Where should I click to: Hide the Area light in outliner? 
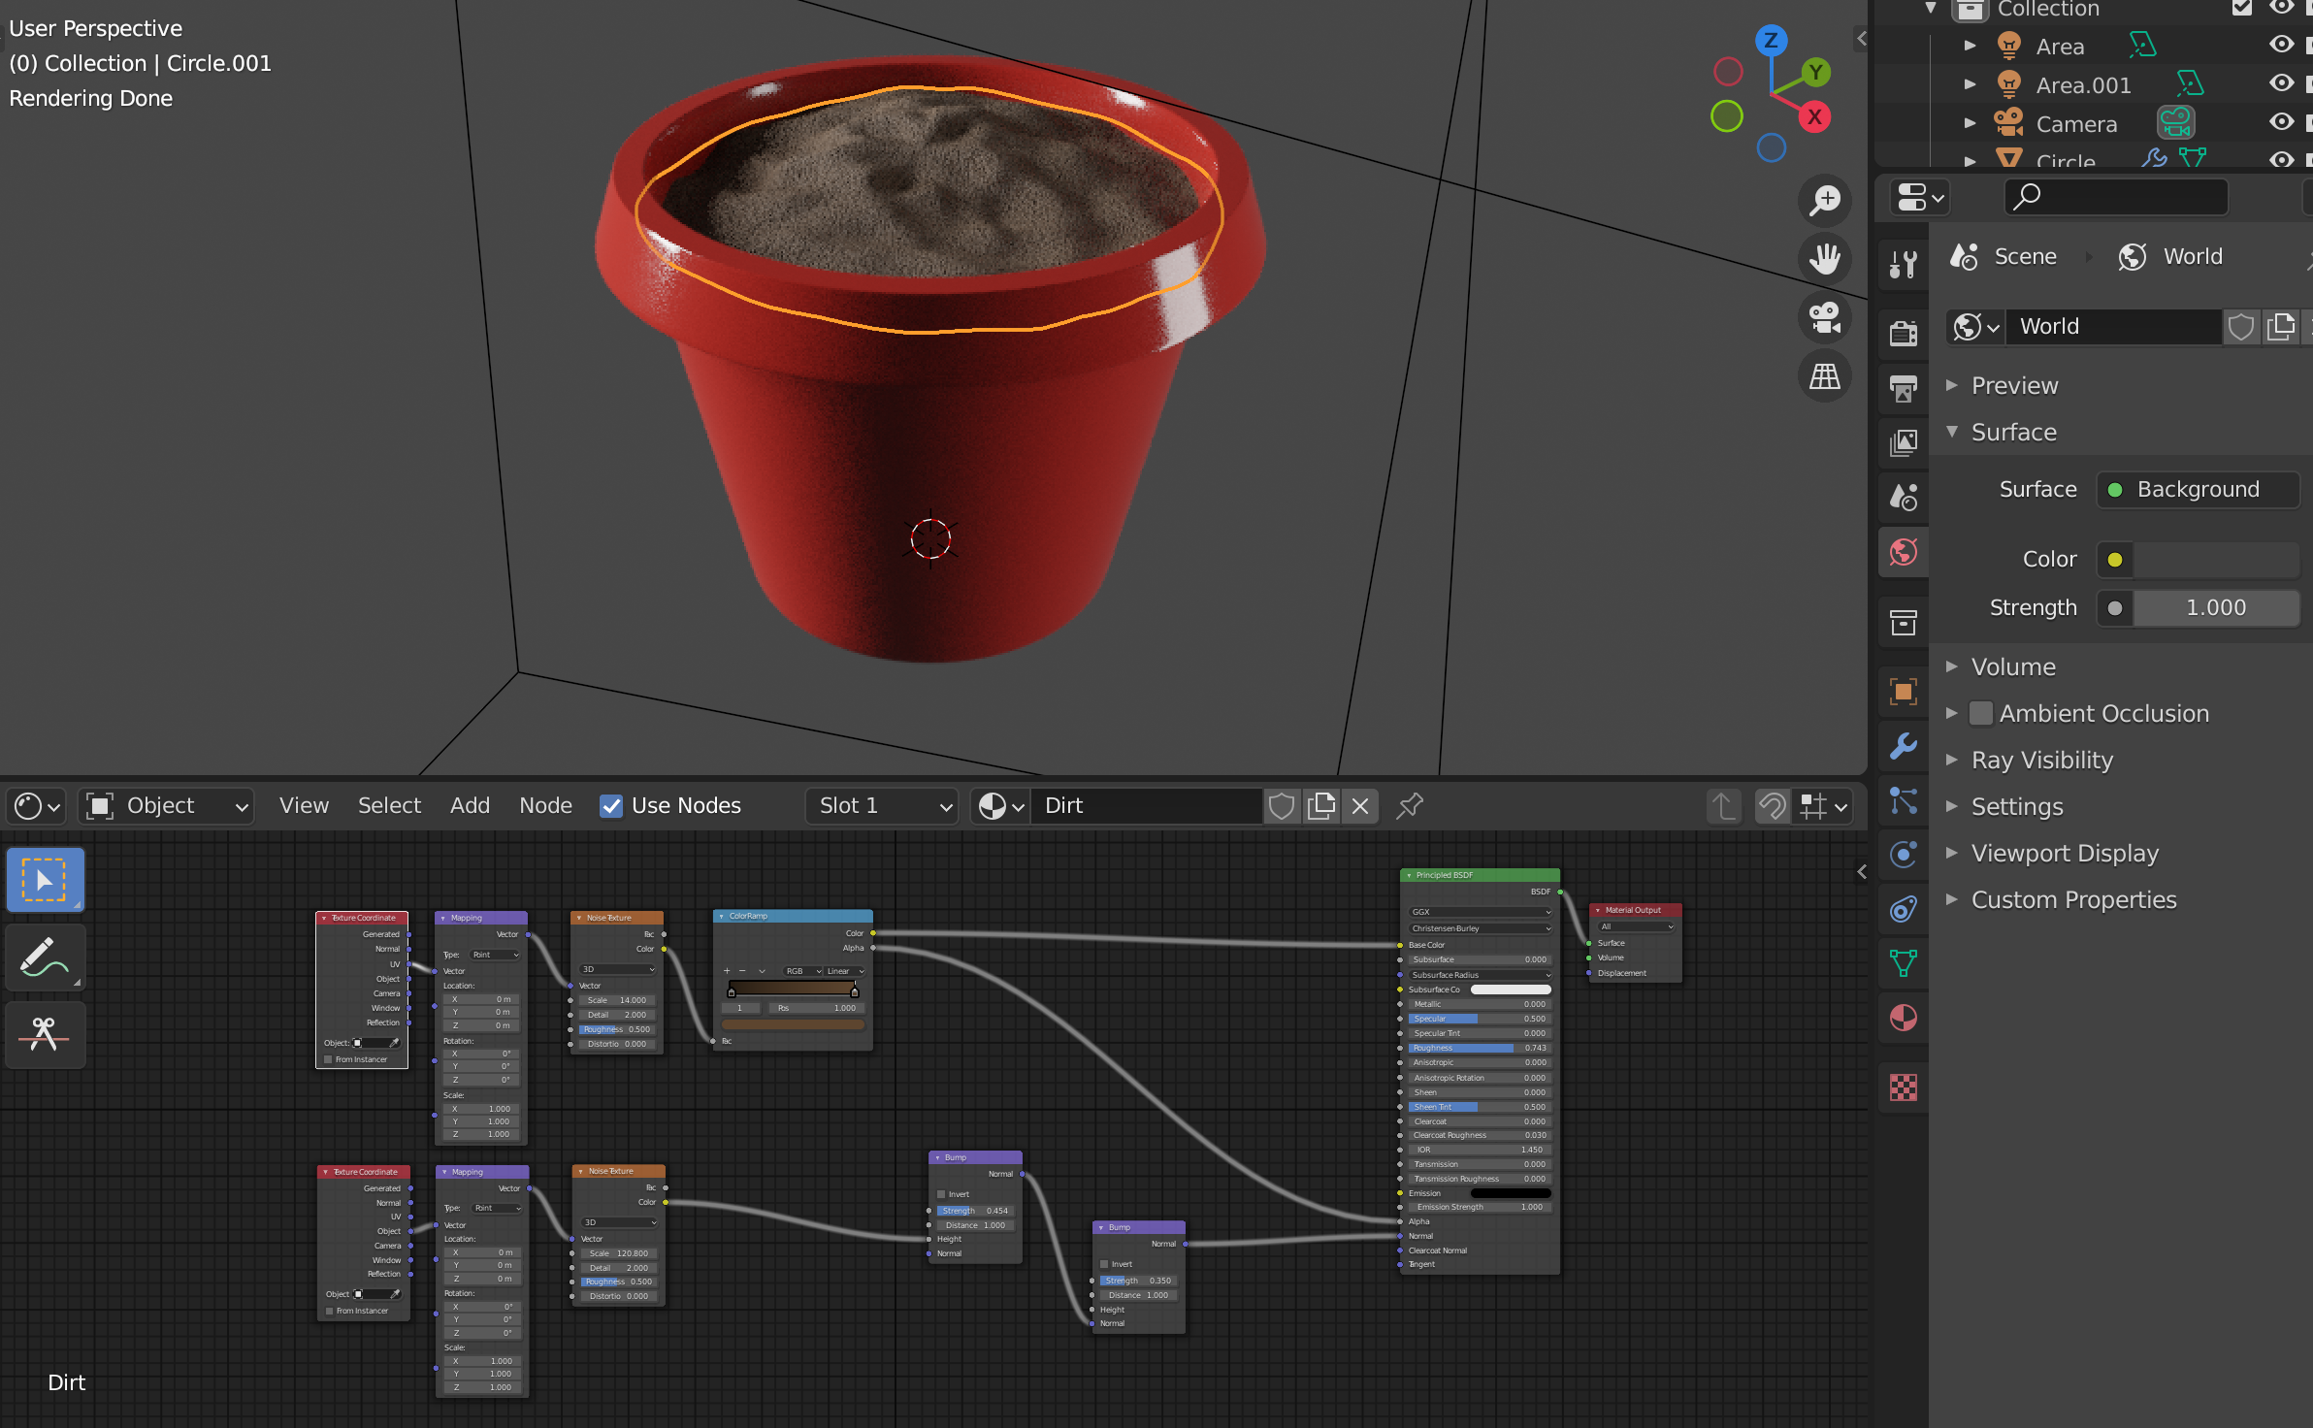2282,45
